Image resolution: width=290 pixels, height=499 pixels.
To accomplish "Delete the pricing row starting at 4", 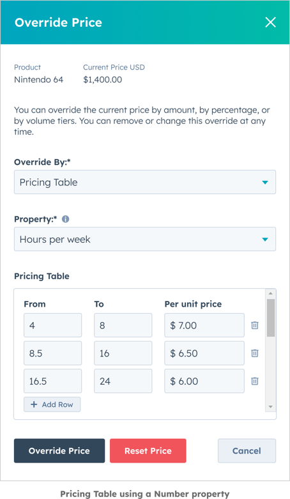I will (x=255, y=325).
